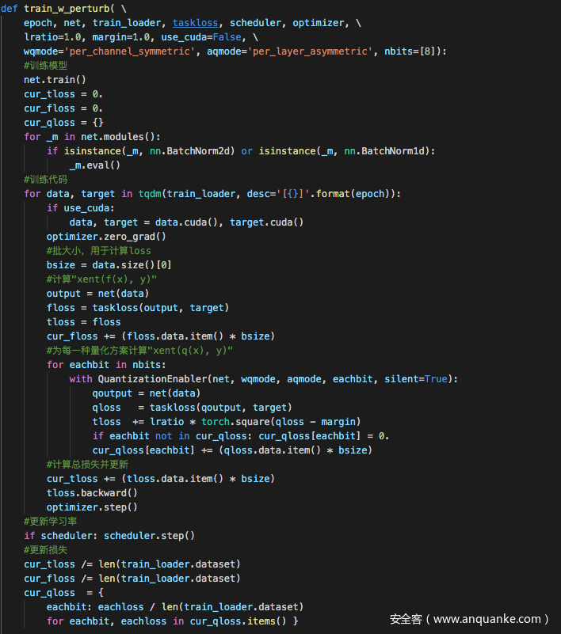Click the 'def train_w_perturb(' definition line
The image size is (561, 634).
(x=63, y=9)
